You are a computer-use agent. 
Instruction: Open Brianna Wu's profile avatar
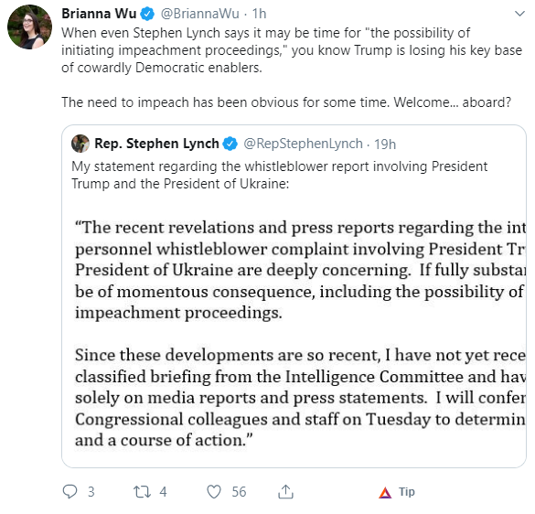point(29,27)
